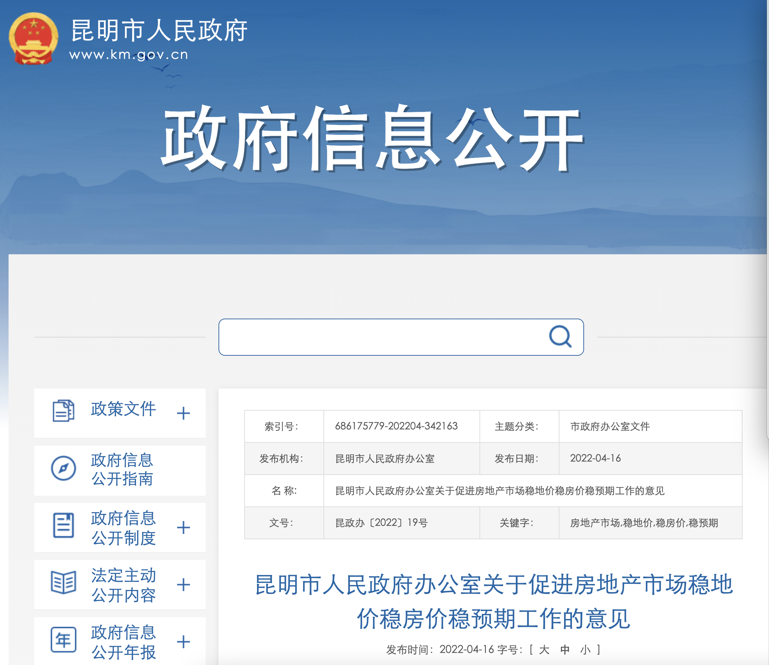Screen dimensions: 769x665
Task: Click the open book icon for 法定主动公开内容
Action: click(x=64, y=582)
